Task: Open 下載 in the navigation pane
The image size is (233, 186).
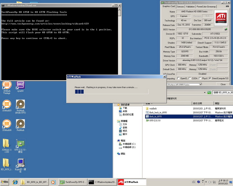Action: pyautogui.click(x=123, y=108)
